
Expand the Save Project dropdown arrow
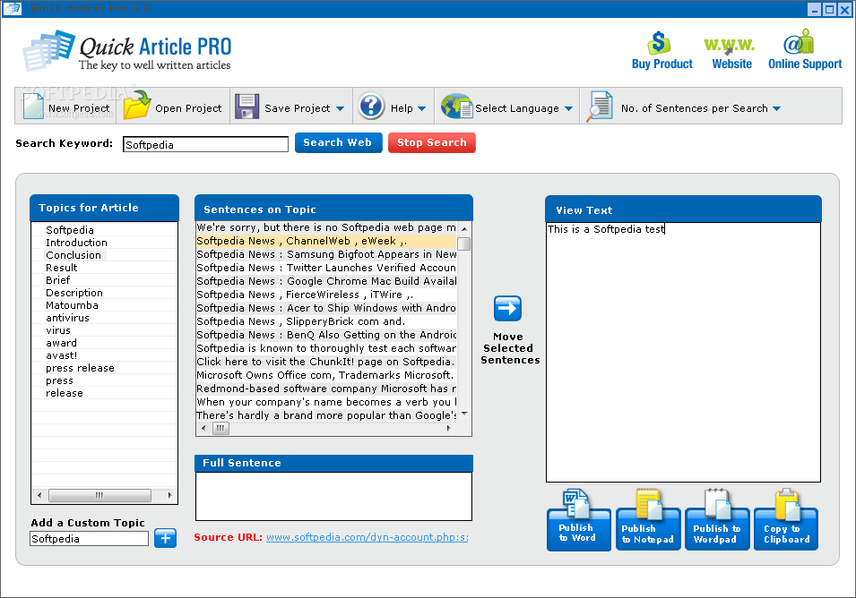point(340,108)
